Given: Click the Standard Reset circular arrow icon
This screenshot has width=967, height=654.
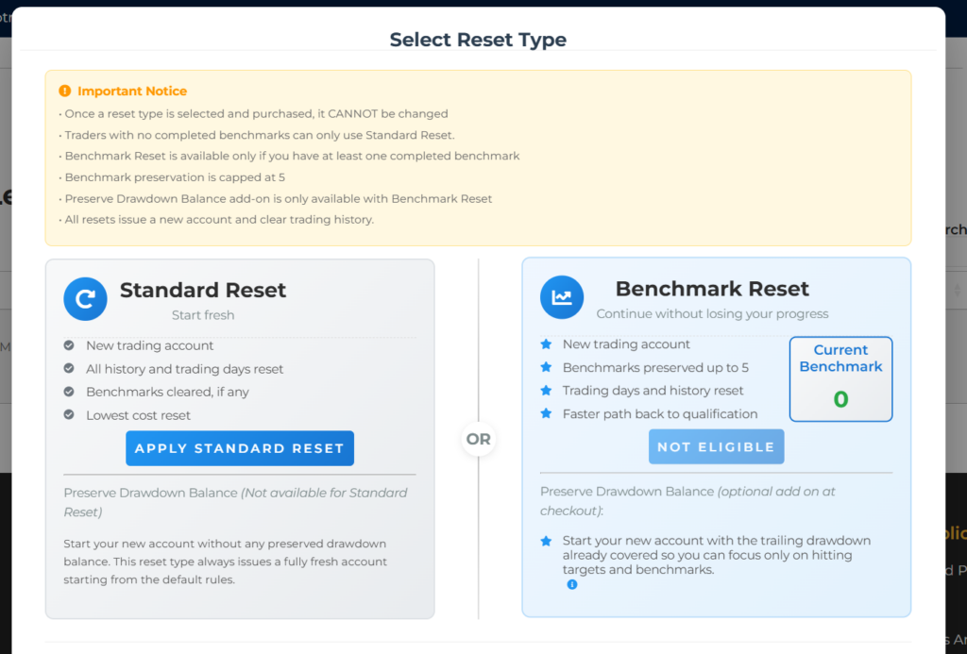Looking at the screenshot, I should pos(85,299).
